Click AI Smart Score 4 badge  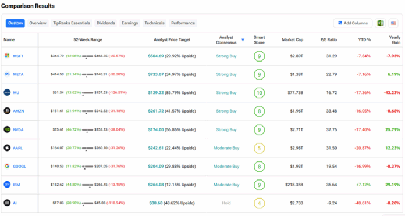coord(259,203)
